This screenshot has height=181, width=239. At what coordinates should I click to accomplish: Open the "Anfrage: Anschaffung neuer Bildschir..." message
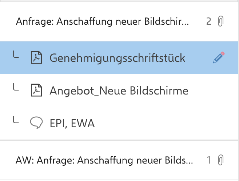coord(102,22)
